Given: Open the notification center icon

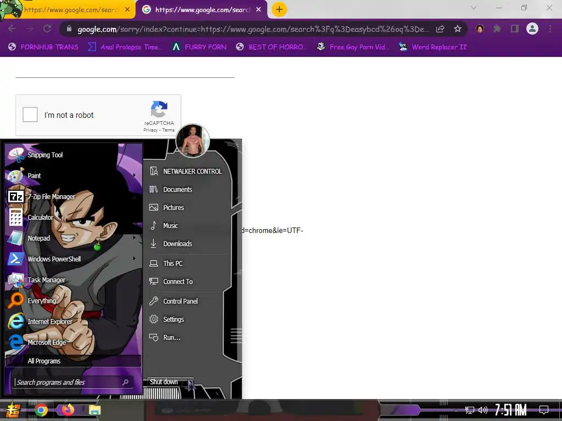Looking at the screenshot, I should pos(544,410).
